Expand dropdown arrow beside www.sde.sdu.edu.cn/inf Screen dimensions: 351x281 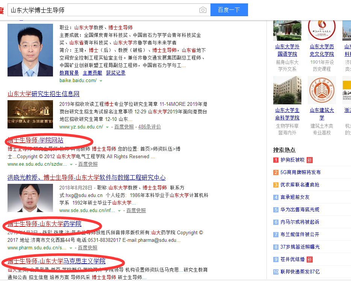[119, 211]
